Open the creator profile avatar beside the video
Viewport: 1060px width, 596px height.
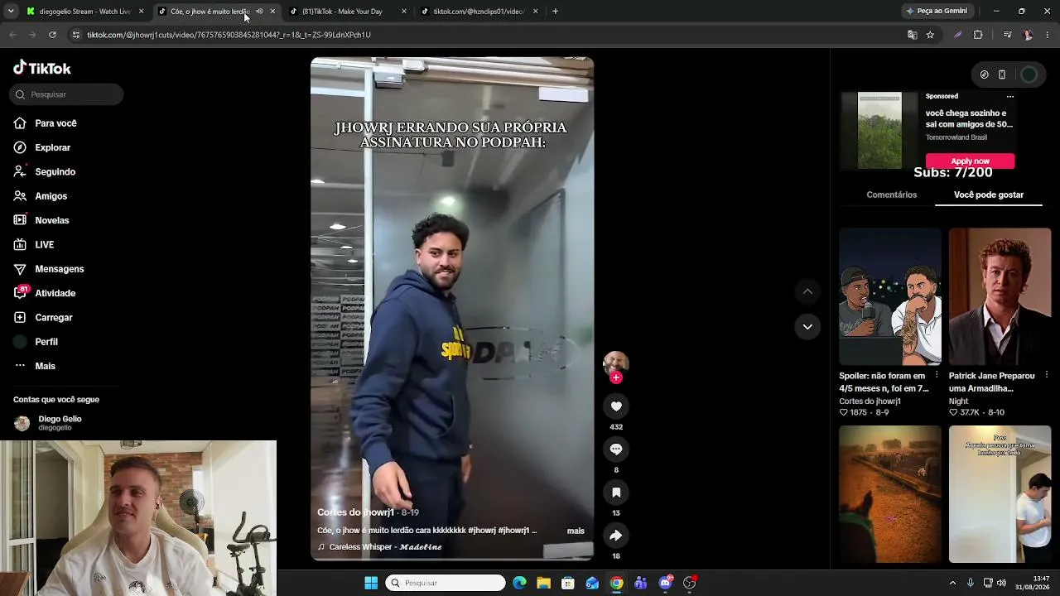[x=616, y=363]
